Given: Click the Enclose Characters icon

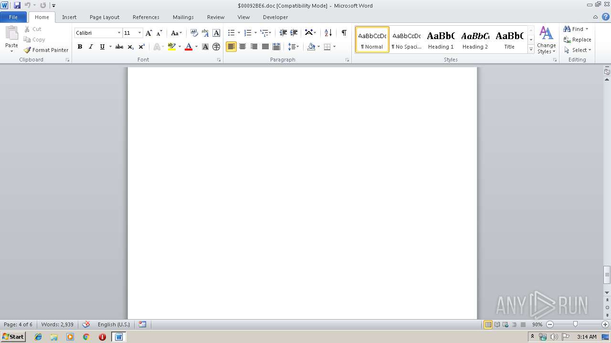Looking at the screenshot, I should coord(216,47).
